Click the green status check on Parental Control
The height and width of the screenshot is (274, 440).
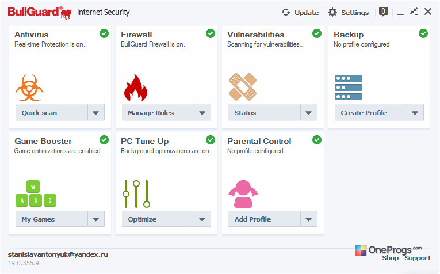[317, 140]
